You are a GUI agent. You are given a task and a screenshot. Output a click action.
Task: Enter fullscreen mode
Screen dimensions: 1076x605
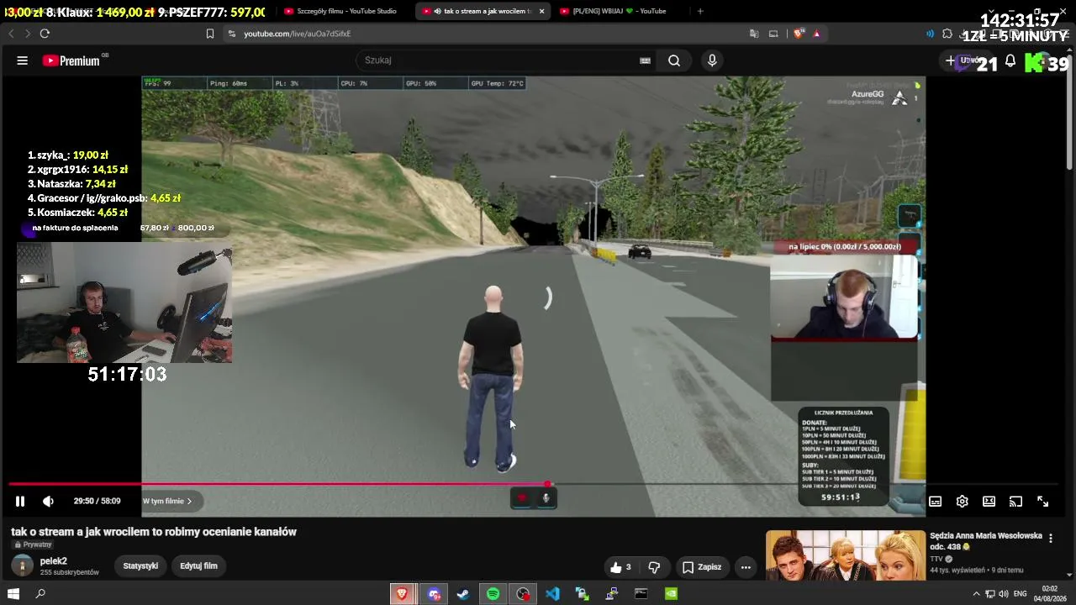tap(1042, 502)
